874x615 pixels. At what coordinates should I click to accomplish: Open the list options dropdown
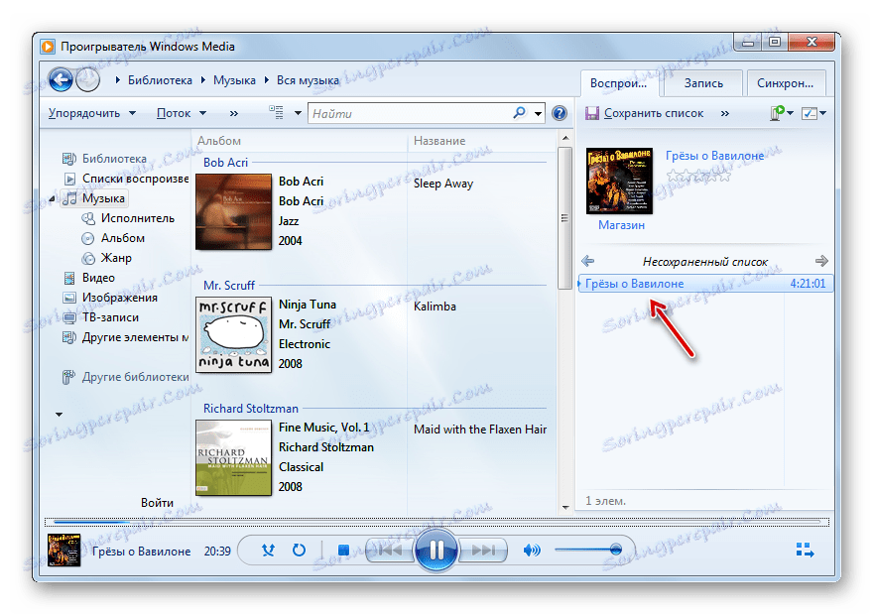813,113
